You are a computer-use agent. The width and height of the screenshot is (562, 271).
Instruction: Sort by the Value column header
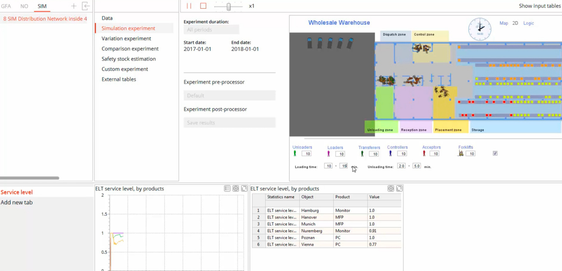(x=384, y=197)
